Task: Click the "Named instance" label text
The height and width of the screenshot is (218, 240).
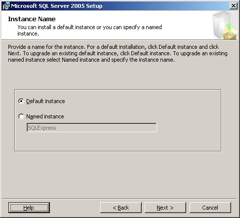Action: tap(45, 116)
